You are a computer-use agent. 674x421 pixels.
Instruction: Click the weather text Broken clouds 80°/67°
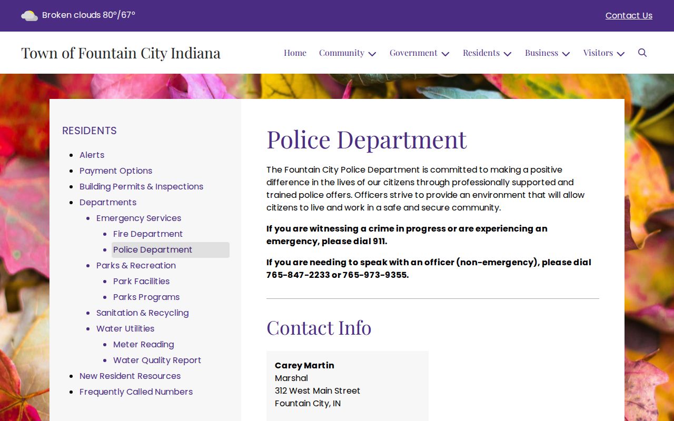tap(88, 15)
